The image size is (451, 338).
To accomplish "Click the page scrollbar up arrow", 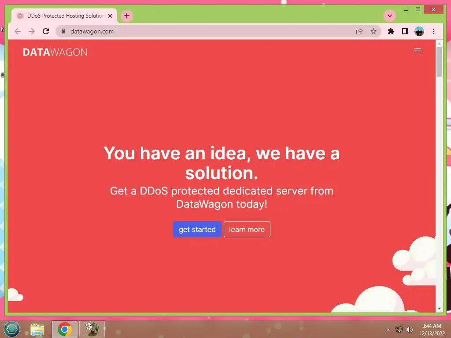I will point(439,44).
